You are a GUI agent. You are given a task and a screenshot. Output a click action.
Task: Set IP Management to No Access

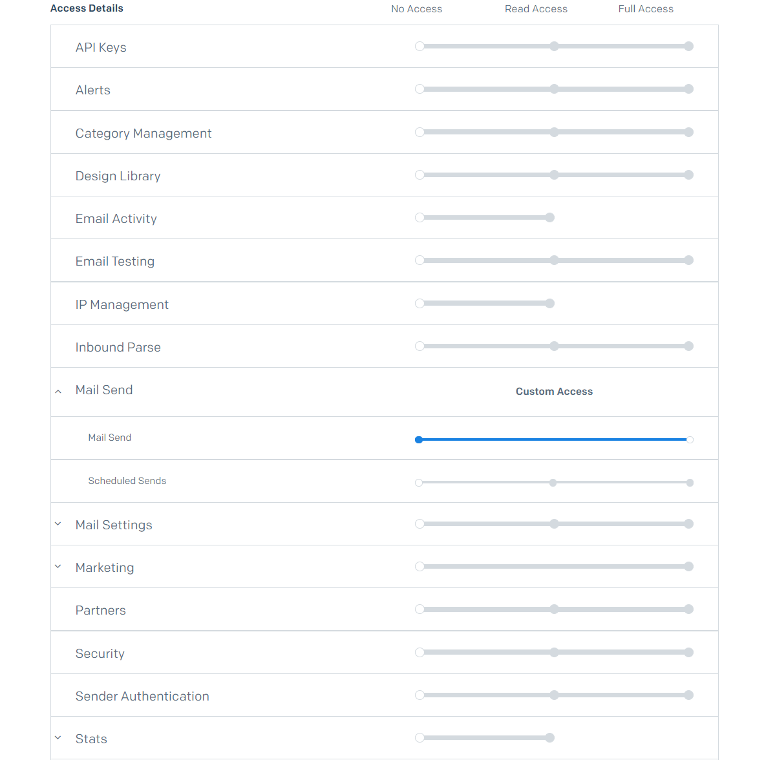[419, 303]
